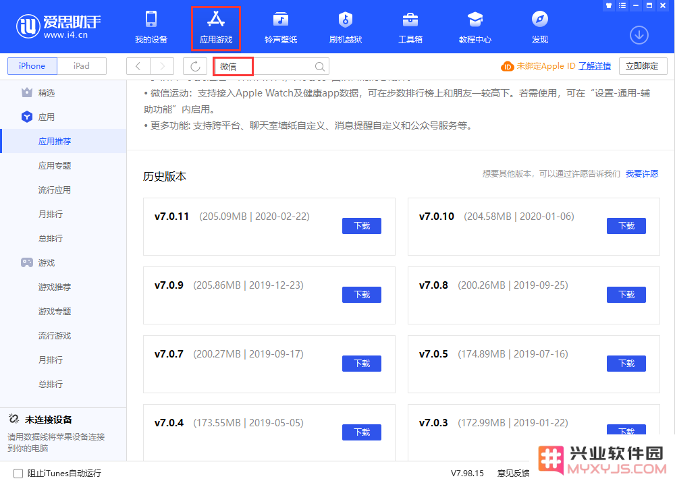The width and height of the screenshot is (675, 485).
Task: Click 立即绑定 button
Action: (x=643, y=66)
